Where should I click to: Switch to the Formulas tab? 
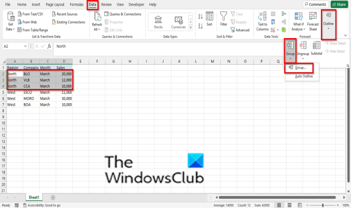click(x=77, y=5)
